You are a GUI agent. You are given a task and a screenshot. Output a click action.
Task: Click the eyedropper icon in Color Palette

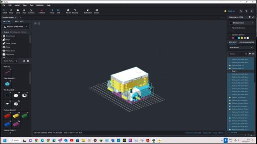click(253, 17)
